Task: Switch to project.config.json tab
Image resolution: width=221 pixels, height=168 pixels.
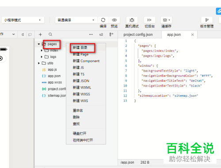Action: [x=138, y=34]
